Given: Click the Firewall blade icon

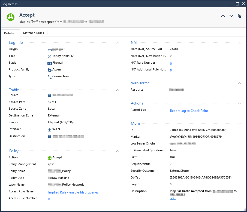Looking at the screenshot, I should point(50,63).
